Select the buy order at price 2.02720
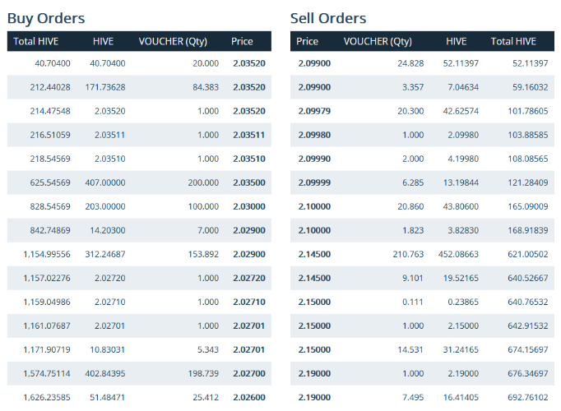The height and width of the screenshot is (411, 561). [139, 278]
